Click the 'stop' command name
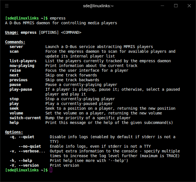196x182 pixels. pyautogui.click(x=14, y=99)
